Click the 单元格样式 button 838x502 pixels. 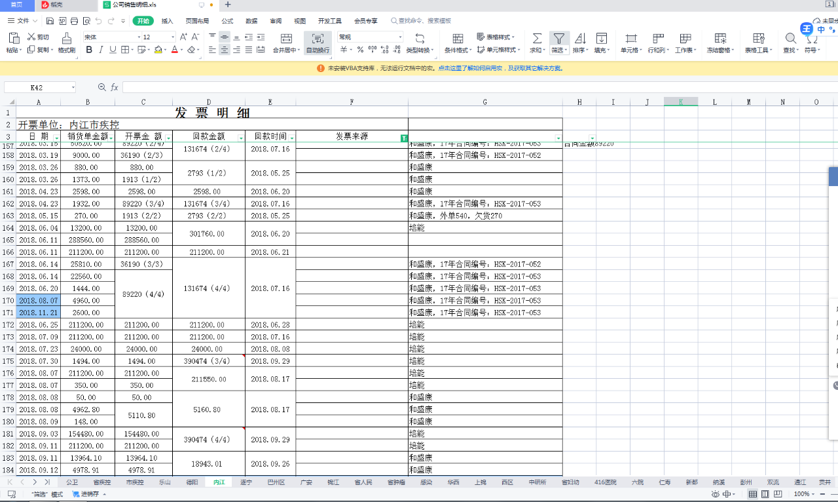click(498, 50)
